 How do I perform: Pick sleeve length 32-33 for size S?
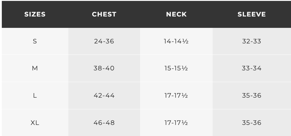pyautogui.click(x=252, y=41)
